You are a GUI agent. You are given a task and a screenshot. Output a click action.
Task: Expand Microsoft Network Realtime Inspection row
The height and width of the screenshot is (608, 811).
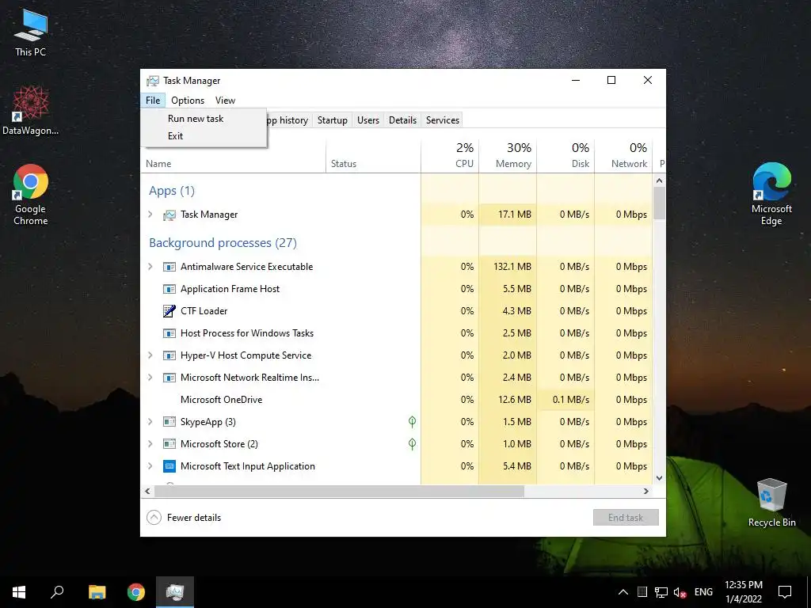pyautogui.click(x=150, y=378)
